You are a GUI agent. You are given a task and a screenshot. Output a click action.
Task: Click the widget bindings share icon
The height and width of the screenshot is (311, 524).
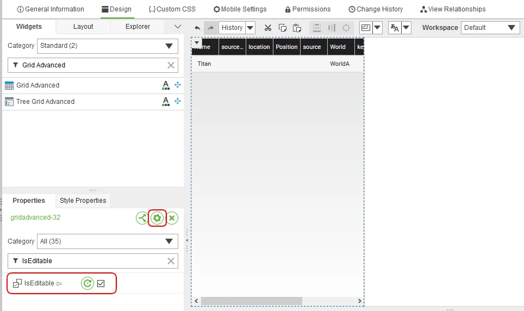pos(142,218)
